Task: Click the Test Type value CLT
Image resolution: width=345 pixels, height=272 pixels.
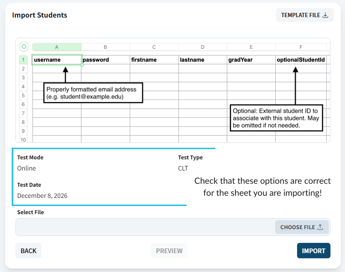Action: pos(183,168)
